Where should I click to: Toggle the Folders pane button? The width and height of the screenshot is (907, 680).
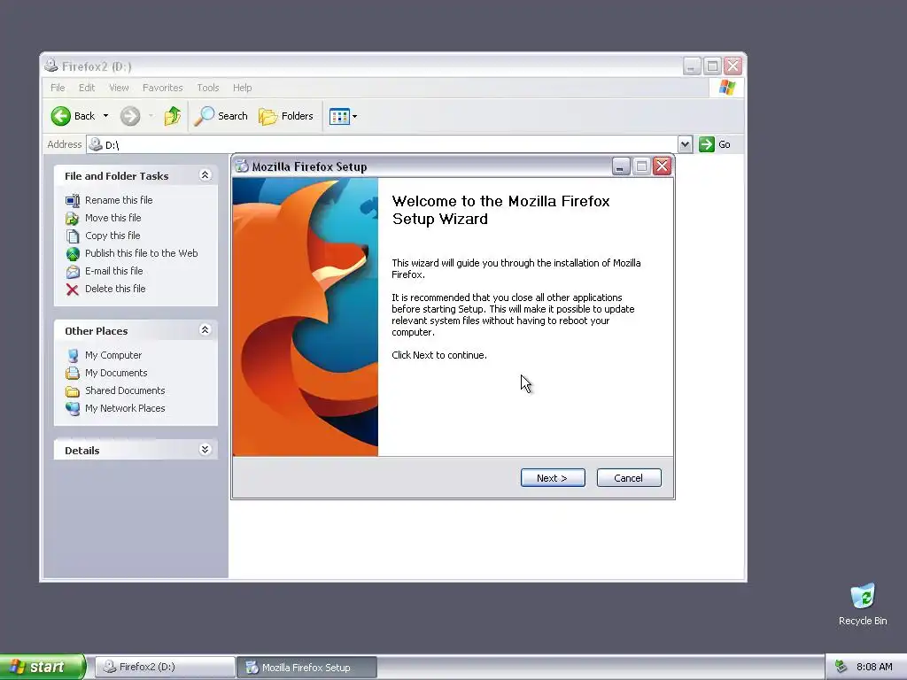tap(286, 116)
